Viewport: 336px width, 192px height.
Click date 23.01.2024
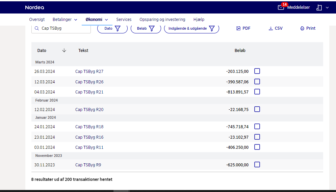point(45,137)
